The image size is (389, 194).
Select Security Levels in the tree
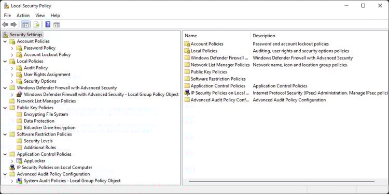[x=38, y=141]
